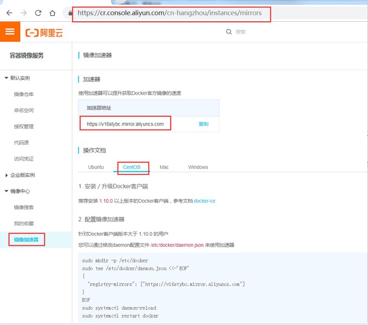Open 代码源 in sidebar

click(x=21, y=142)
